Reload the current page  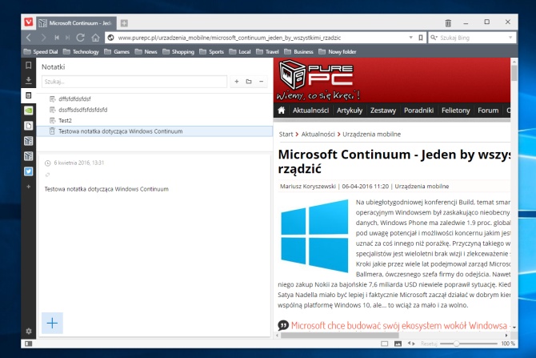[81, 38]
